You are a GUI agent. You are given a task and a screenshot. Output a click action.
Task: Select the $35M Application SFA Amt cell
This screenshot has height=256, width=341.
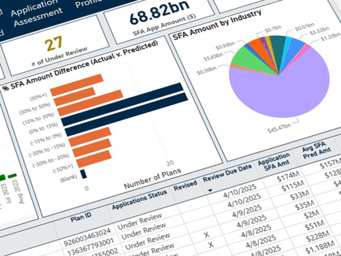point(305,205)
